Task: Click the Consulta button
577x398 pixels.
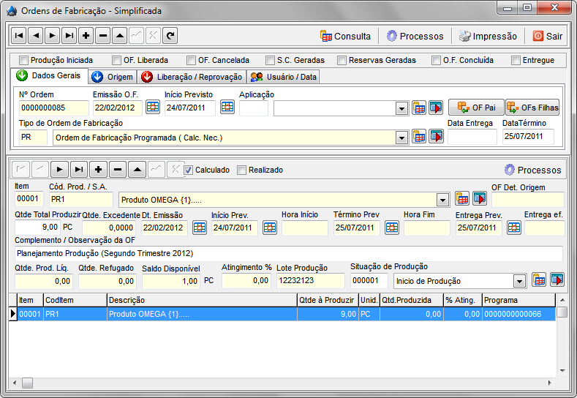Action: 345,36
